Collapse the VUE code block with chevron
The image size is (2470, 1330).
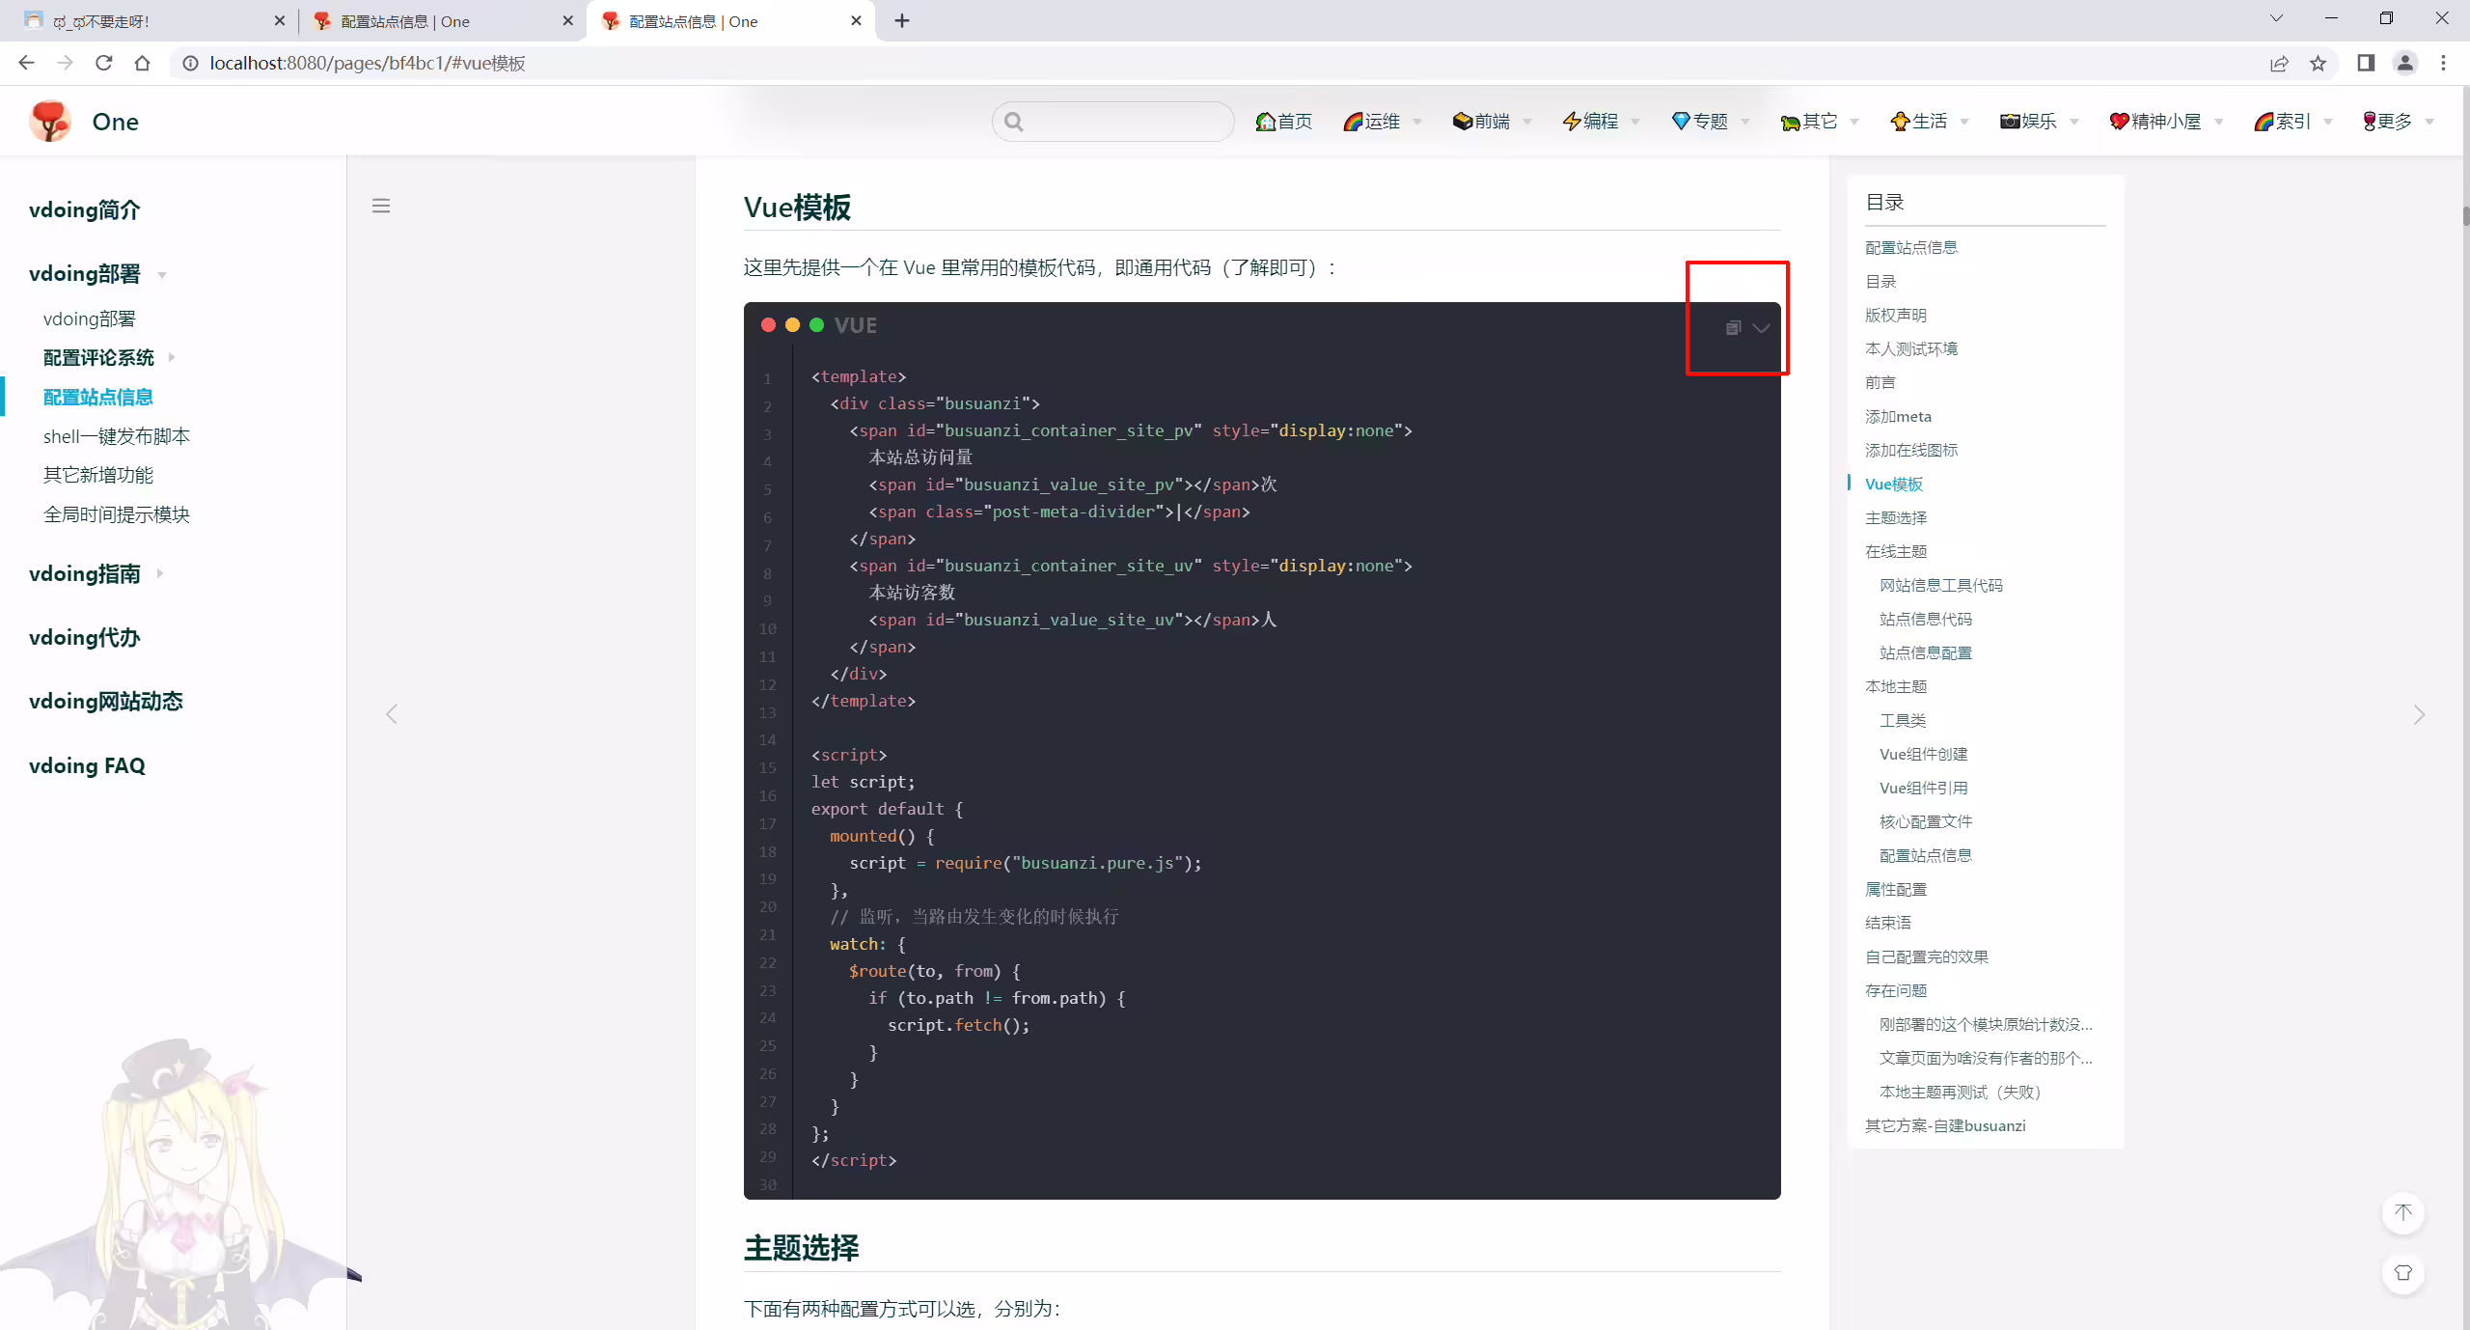1761,328
